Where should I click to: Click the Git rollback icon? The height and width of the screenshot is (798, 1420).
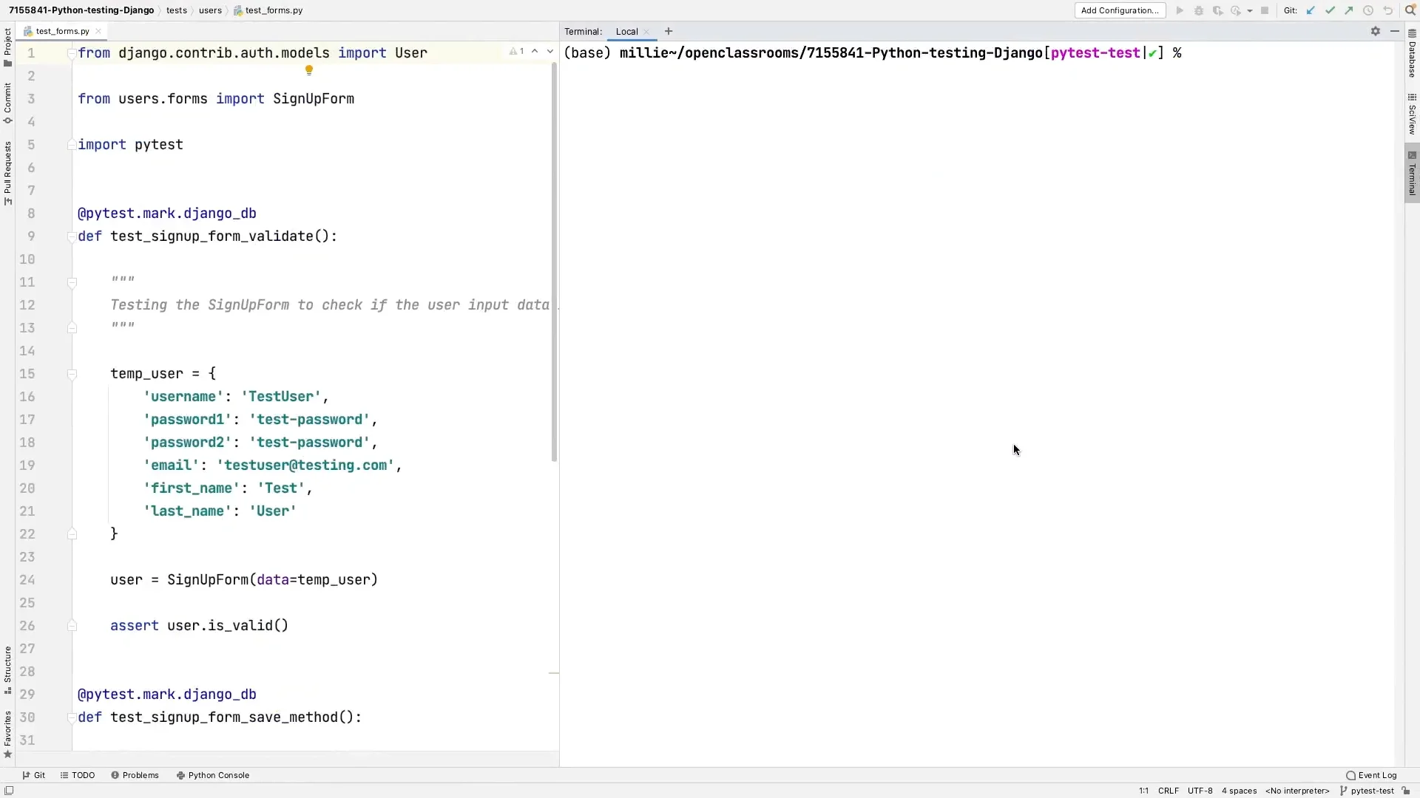(1388, 10)
